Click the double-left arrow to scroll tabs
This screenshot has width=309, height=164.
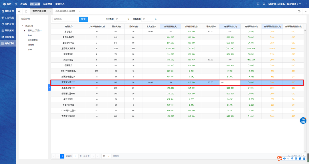pyautogui.click(x=19, y=11)
